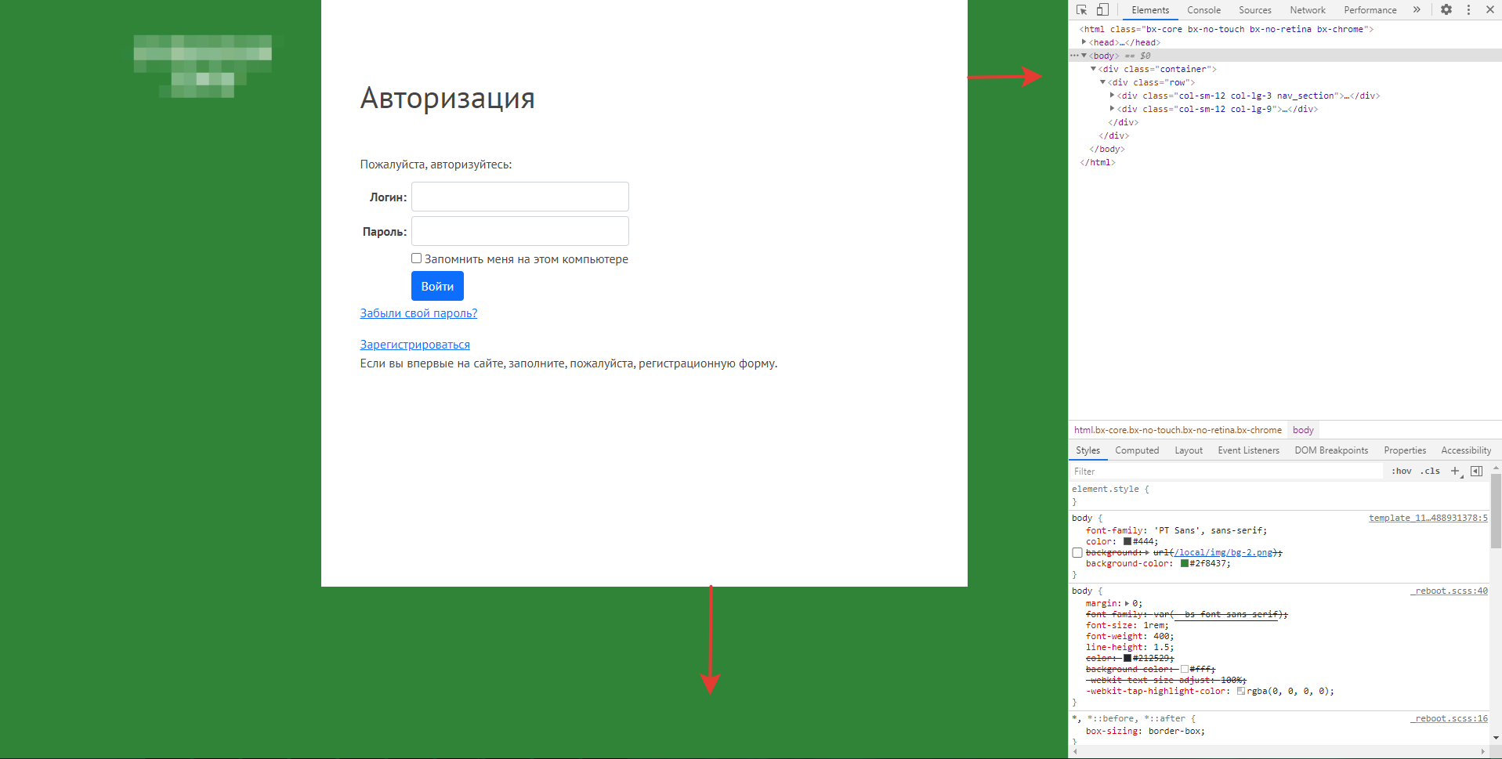Click the line-height 1.5 value
The image size is (1502, 759).
tap(1163, 647)
